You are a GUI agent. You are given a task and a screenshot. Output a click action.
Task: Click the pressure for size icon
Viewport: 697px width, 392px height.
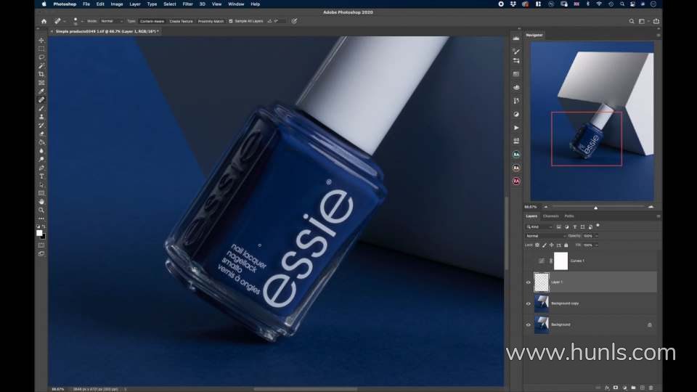(x=294, y=21)
